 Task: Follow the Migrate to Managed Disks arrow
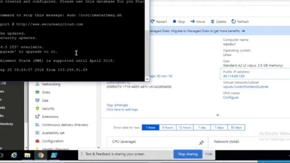tap(243, 31)
